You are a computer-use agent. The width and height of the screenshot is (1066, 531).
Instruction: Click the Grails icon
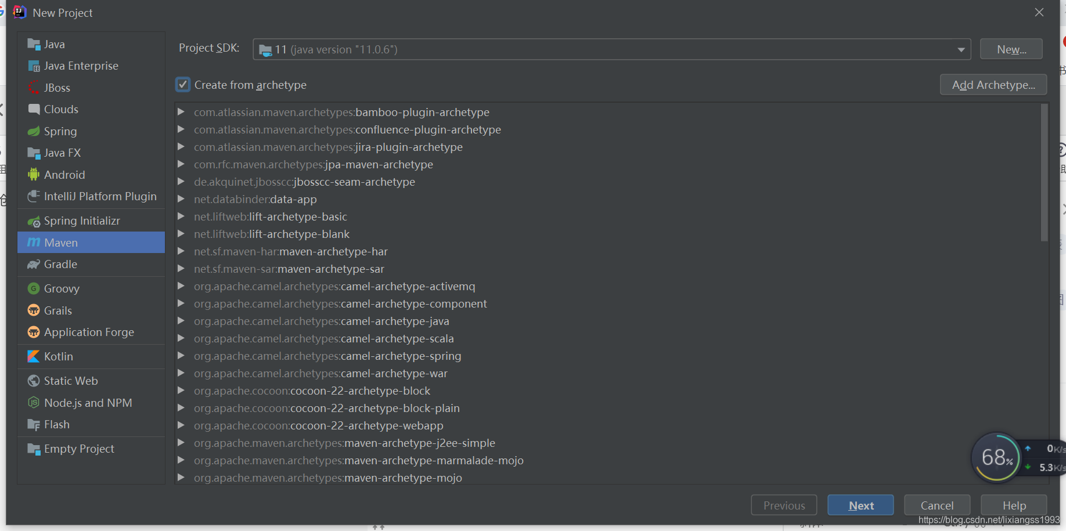click(x=34, y=310)
